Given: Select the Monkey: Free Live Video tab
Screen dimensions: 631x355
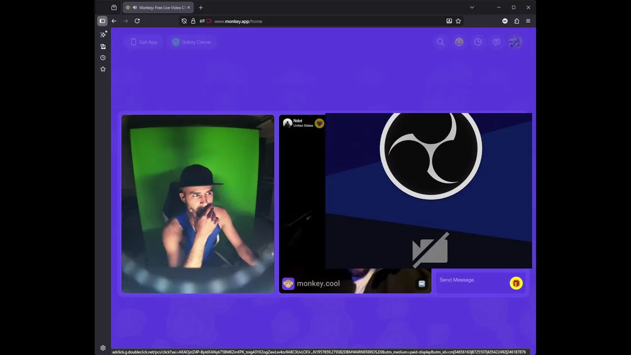Looking at the screenshot, I should (x=158, y=7).
